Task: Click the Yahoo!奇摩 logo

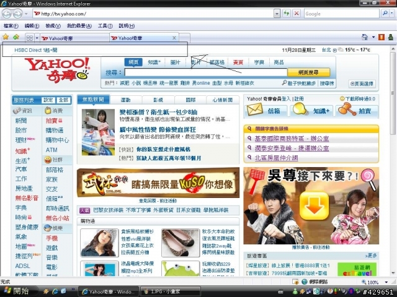Action: pyautogui.click(x=58, y=70)
